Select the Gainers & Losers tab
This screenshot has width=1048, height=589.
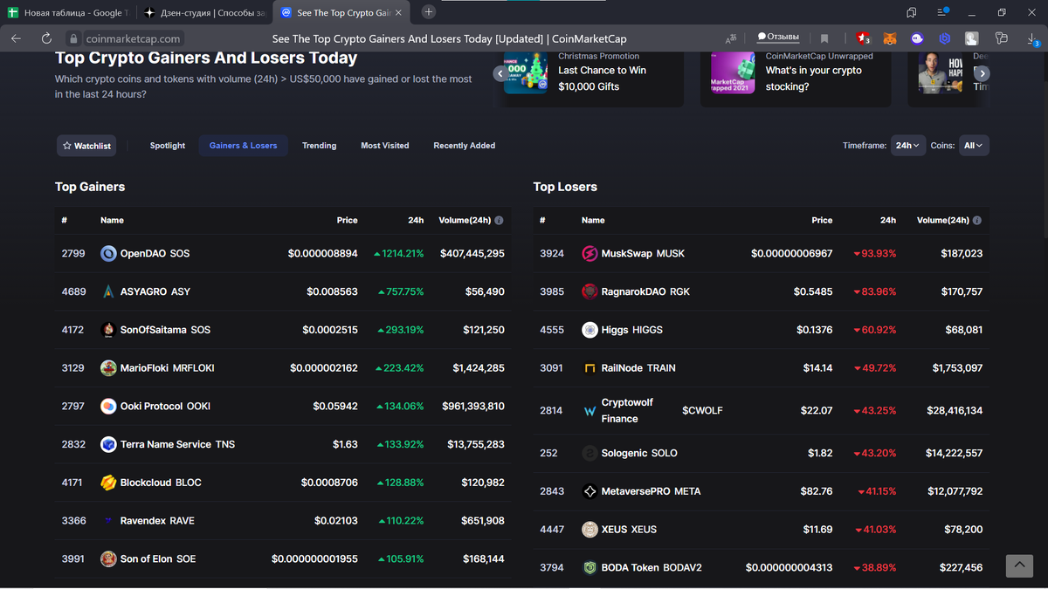[x=243, y=146]
